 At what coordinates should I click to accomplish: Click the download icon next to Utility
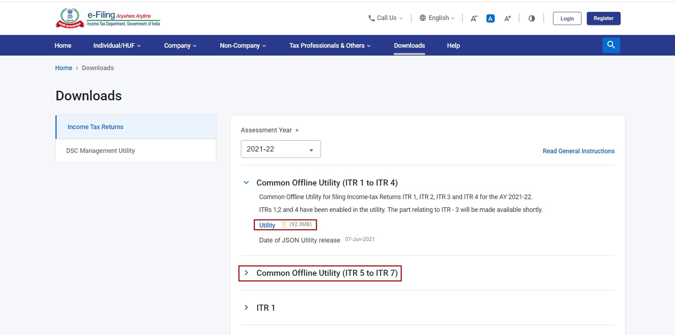pyautogui.click(x=284, y=224)
